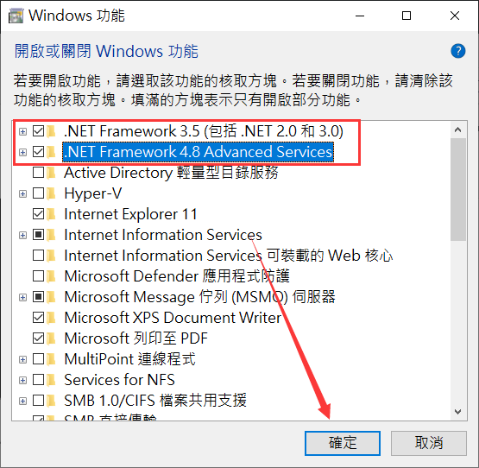The image size is (479, 468).
Task: Select the Active Directory 輕量型目錄服務 item
Action: (171, 173)
